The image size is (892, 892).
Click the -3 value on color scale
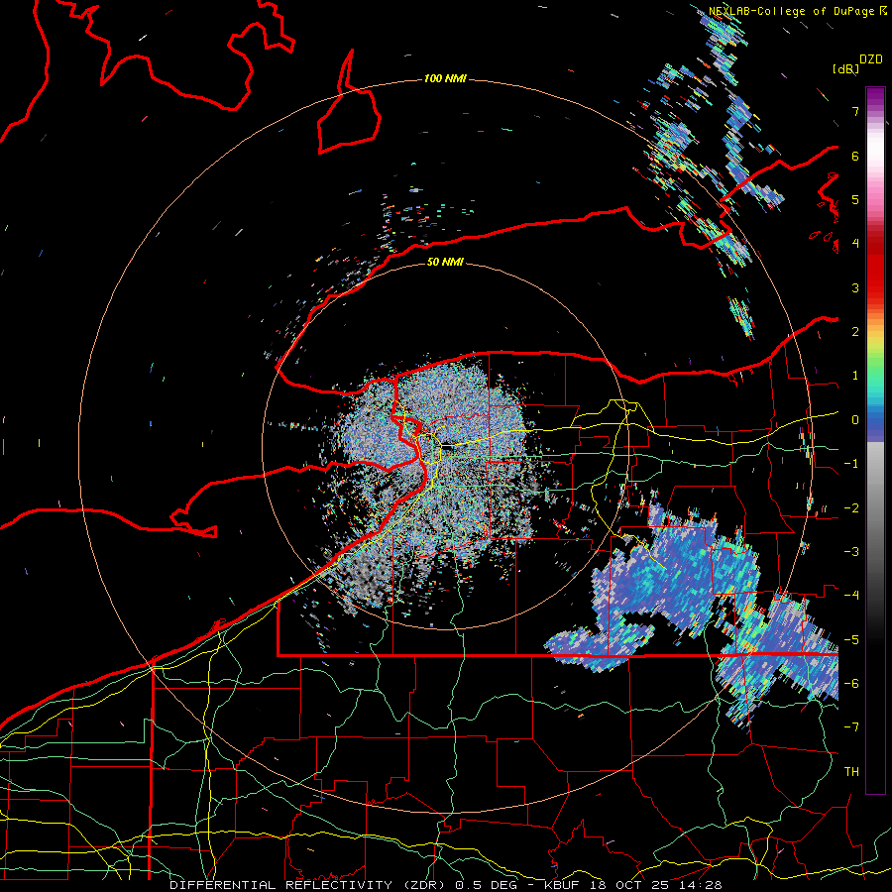[x=851, y=551]
